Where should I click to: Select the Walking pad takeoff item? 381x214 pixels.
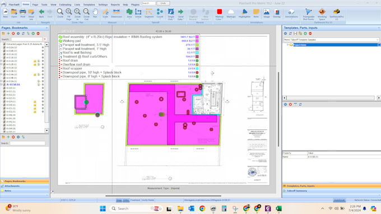coord(72,41)
